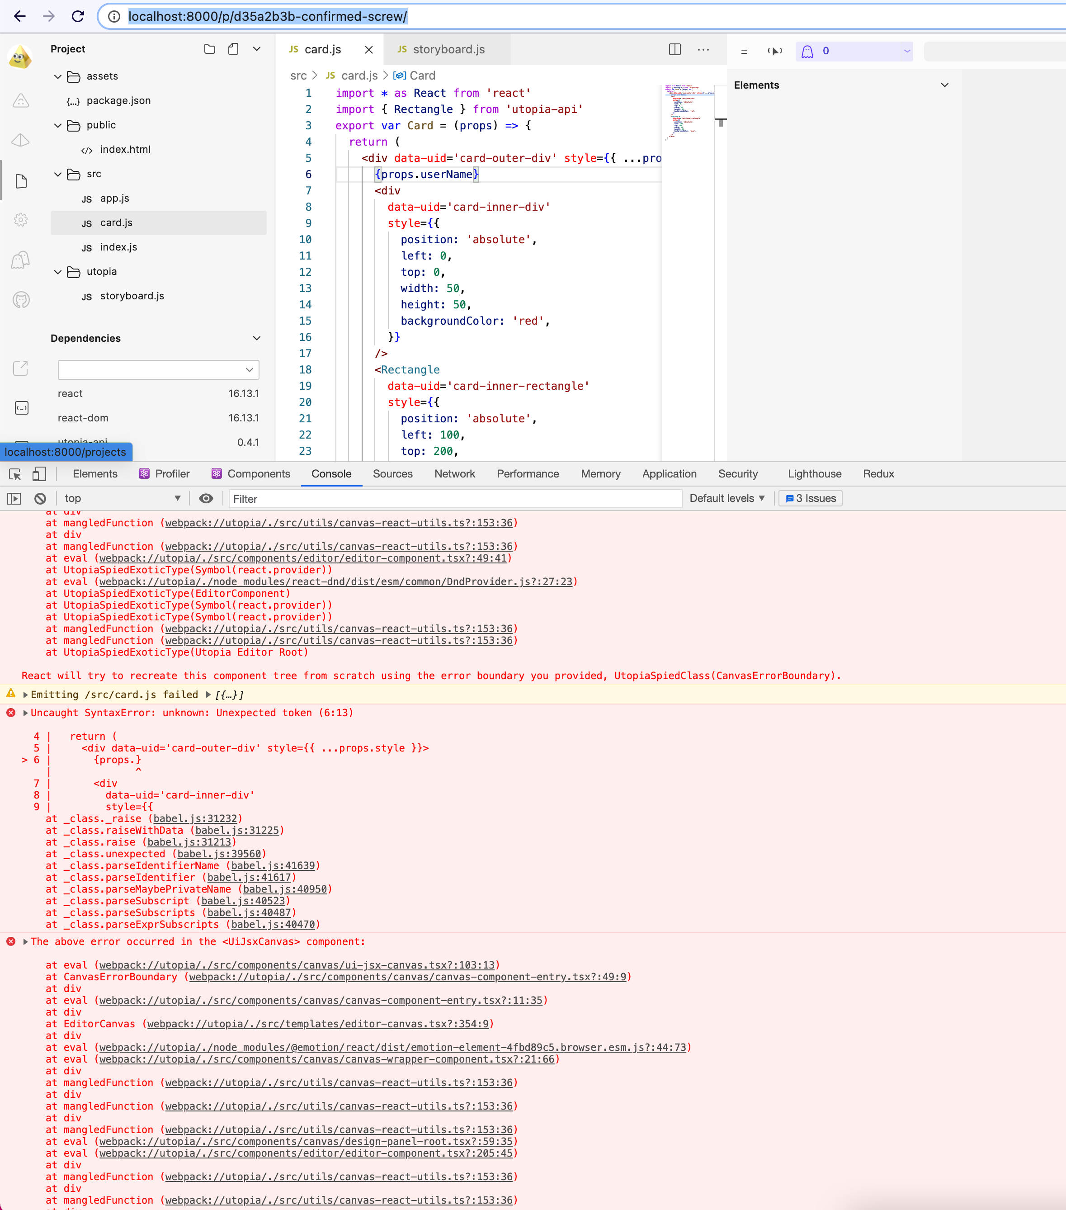
Task: Click the inspect element picker icon
Action: point(15,474)
